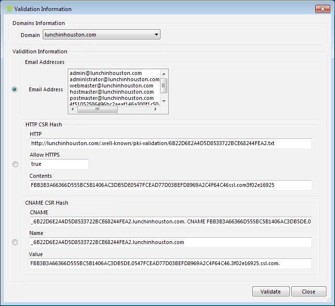
Task: Click the CNAME Value text field
Action: (x=170, y=263)
